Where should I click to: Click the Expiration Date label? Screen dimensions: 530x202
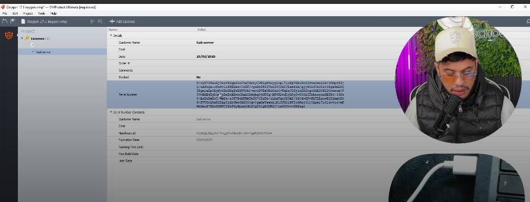click(x=129, y=140)
